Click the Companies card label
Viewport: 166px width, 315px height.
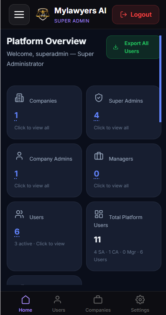(43, 101)
